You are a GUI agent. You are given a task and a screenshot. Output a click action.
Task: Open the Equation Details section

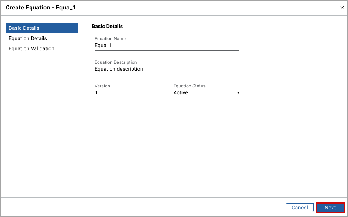coord(28,38)
